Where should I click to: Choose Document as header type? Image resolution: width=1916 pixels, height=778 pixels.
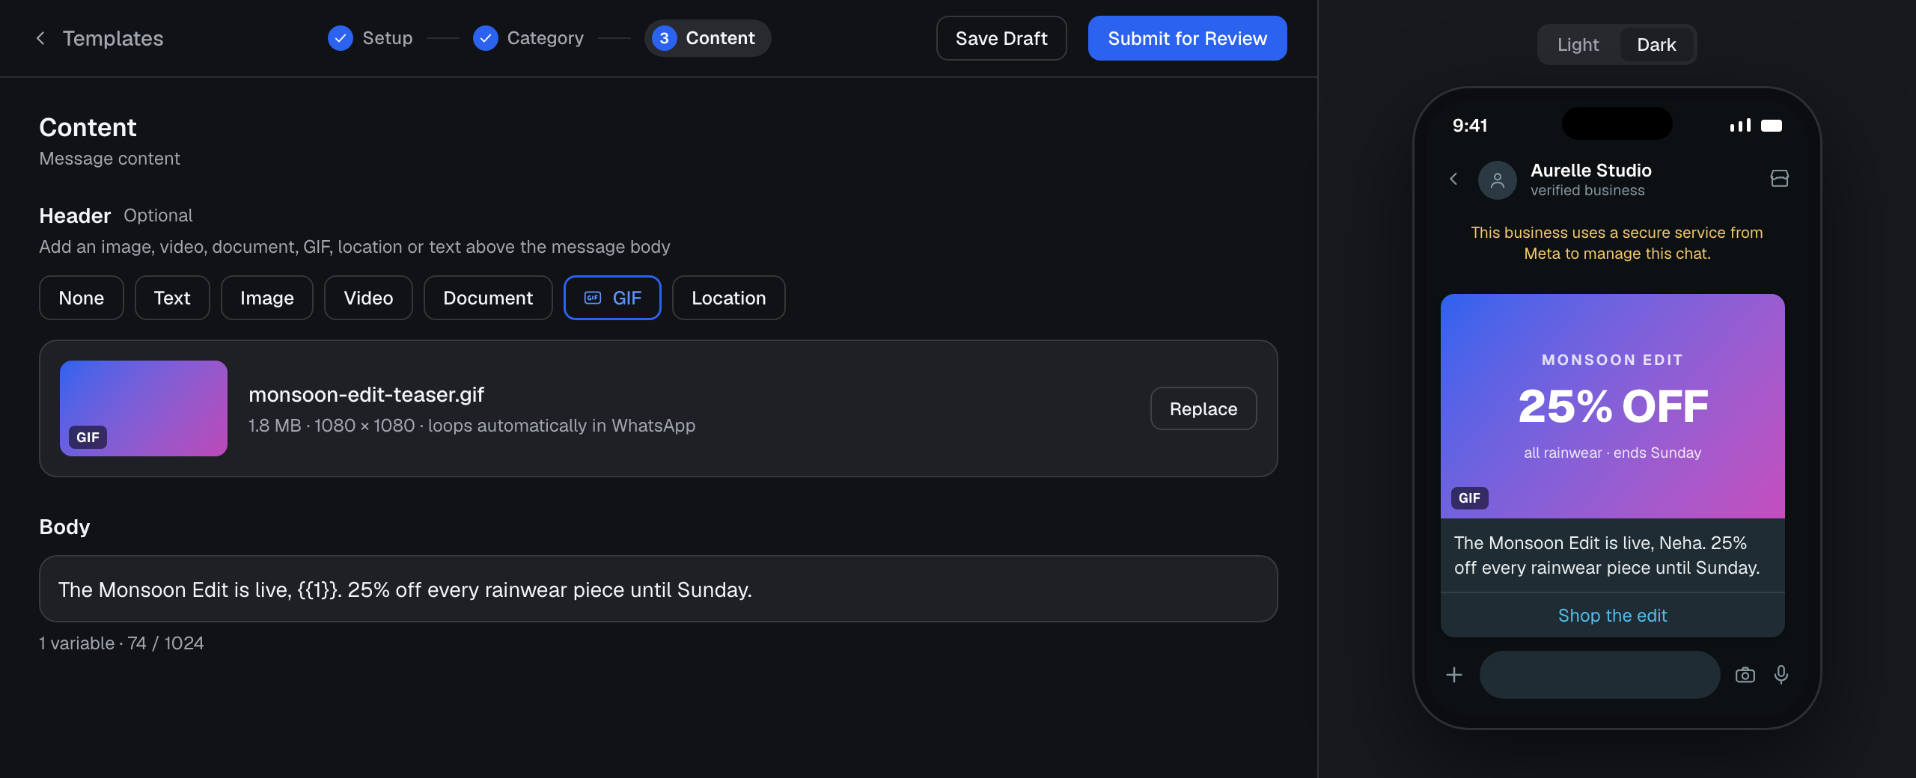(488, 298)
